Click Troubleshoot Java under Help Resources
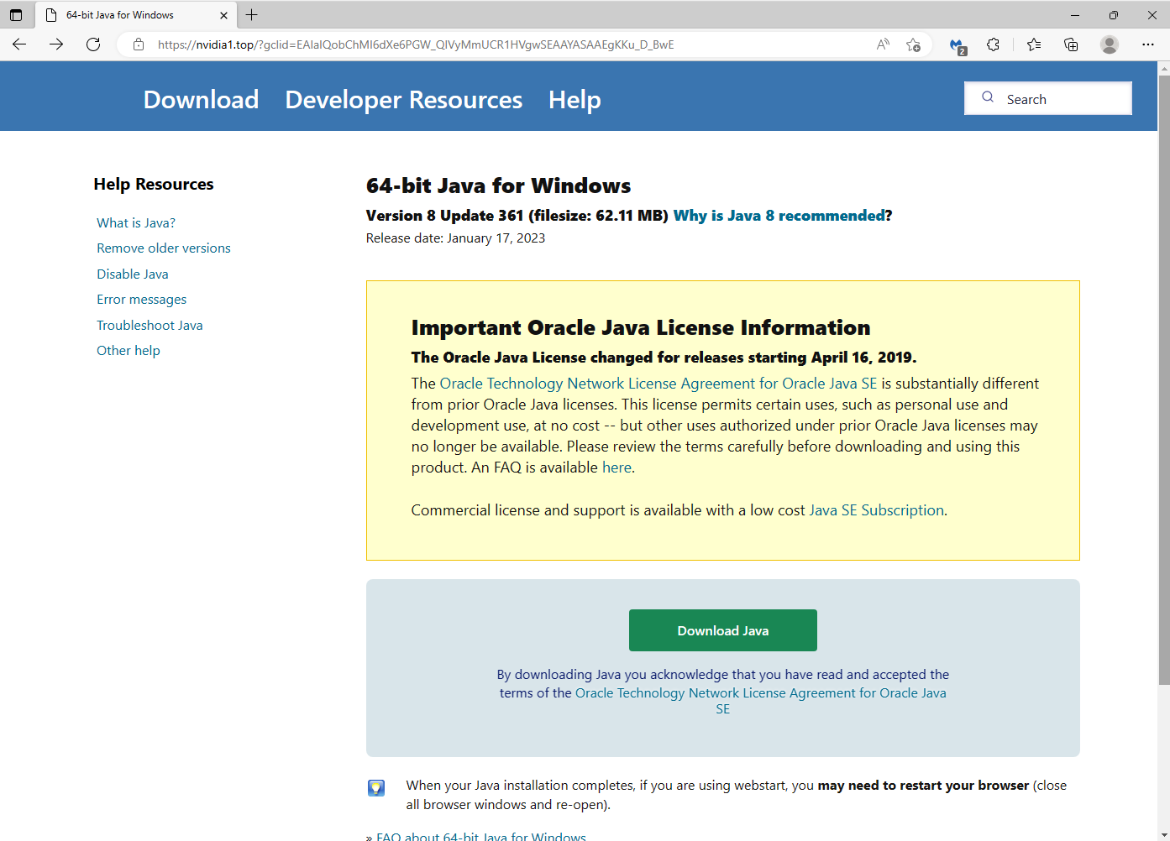This screenshot has width=1170, height=841. click(150, 325)
